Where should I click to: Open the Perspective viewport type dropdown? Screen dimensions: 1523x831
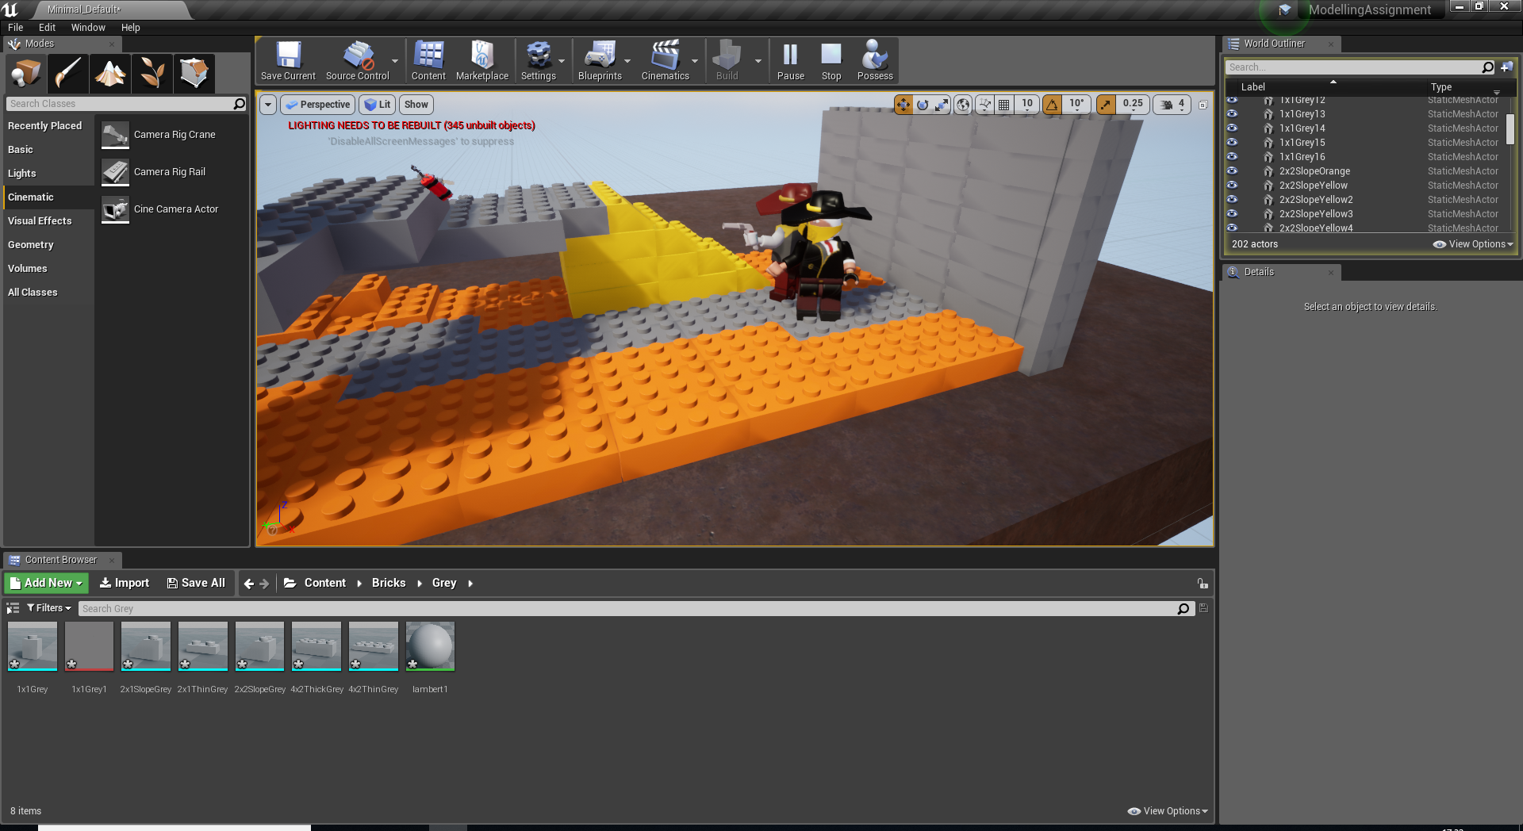click(318, 105)
